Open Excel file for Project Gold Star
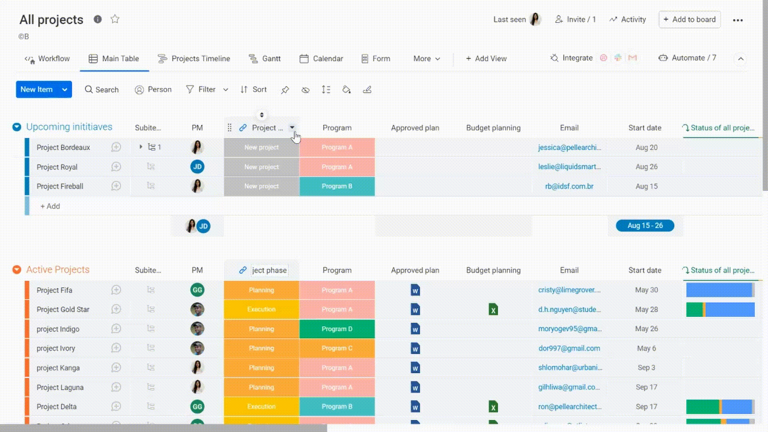The width and height of the screenshot is (768, 432). click(493, 310)
